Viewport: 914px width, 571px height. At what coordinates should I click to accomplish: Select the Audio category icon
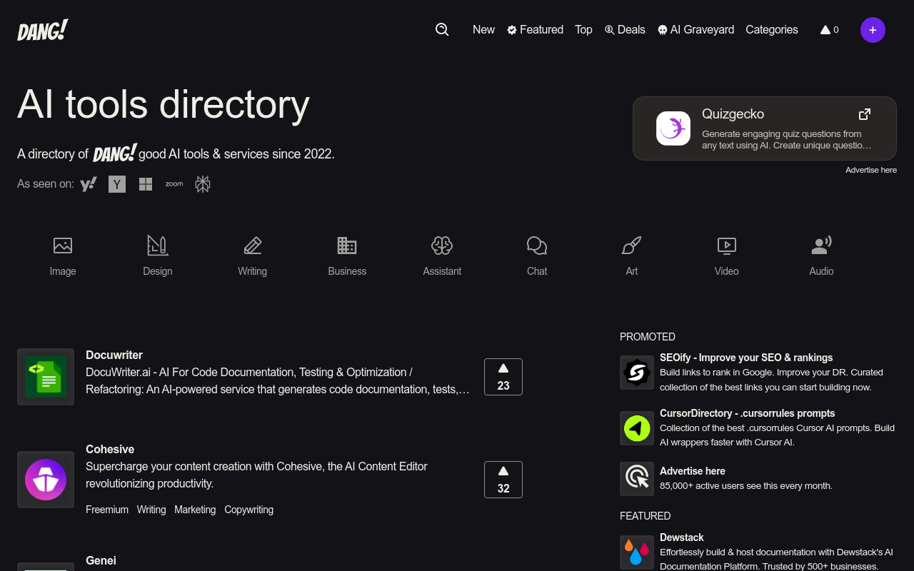point(822,246)
